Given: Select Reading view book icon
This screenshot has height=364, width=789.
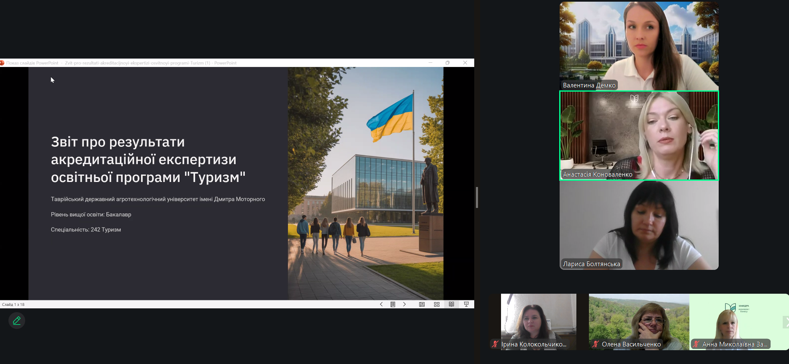Looking at the screenshot, I should pyautogui.click(x=451, y=304).
